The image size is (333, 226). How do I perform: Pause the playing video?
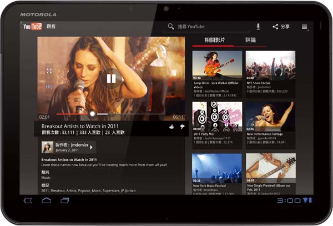111,78
